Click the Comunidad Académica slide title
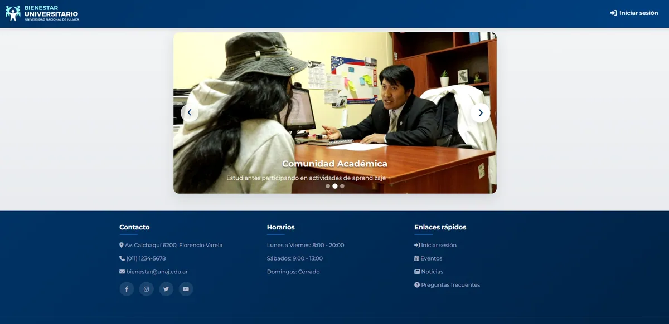This screenshot has height=324, width=669. click(334, 164)
